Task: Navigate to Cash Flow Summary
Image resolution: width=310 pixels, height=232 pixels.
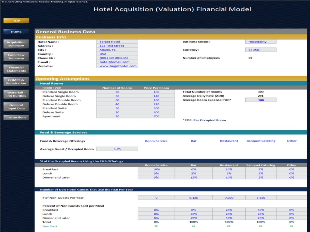Action: pos(16,56)
